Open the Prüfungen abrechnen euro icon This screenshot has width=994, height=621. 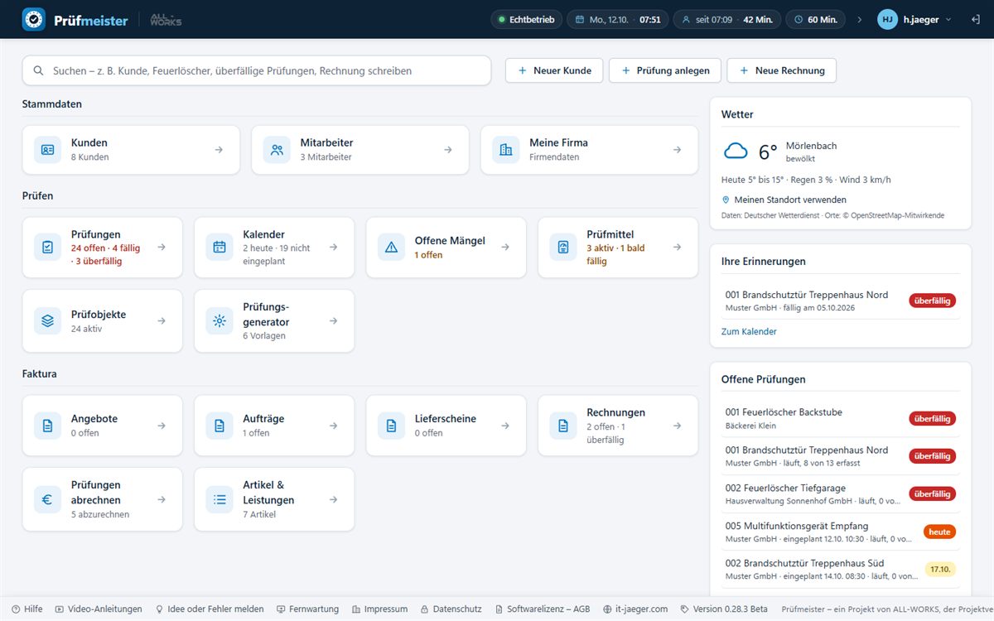(x=48, y=499)
